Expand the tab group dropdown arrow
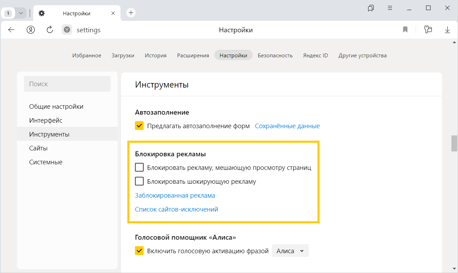Viewport: 458px width, 273px height. click(21, 13)
